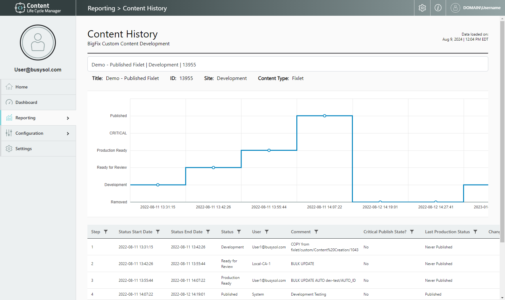Screen dimensions: 505x300
Task: Sort by Last Production Status header
Action: tap(448, 232)
